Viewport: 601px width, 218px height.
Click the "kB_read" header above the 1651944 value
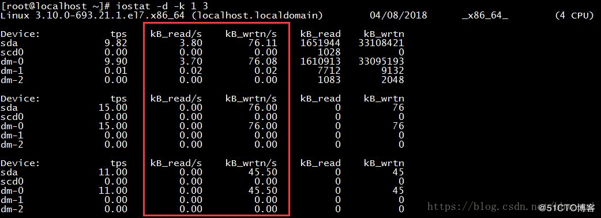320,33
